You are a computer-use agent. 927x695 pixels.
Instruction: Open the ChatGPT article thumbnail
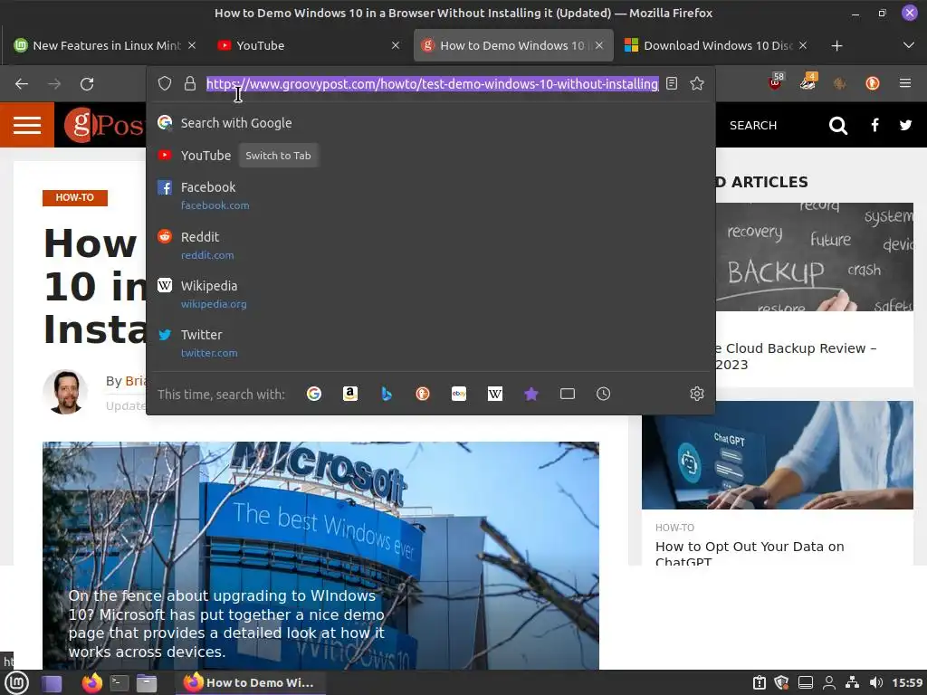(778, 455)
